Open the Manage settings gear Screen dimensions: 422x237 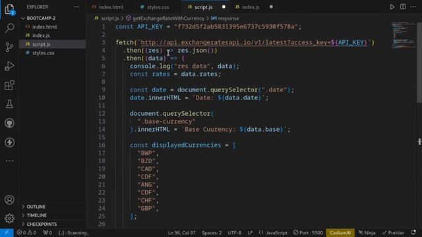click(x=9, y=218)
